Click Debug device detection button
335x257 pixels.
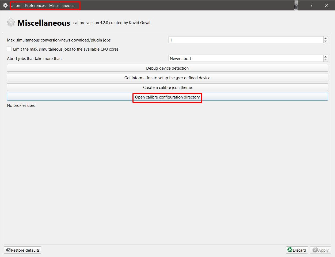coord(167,68)
